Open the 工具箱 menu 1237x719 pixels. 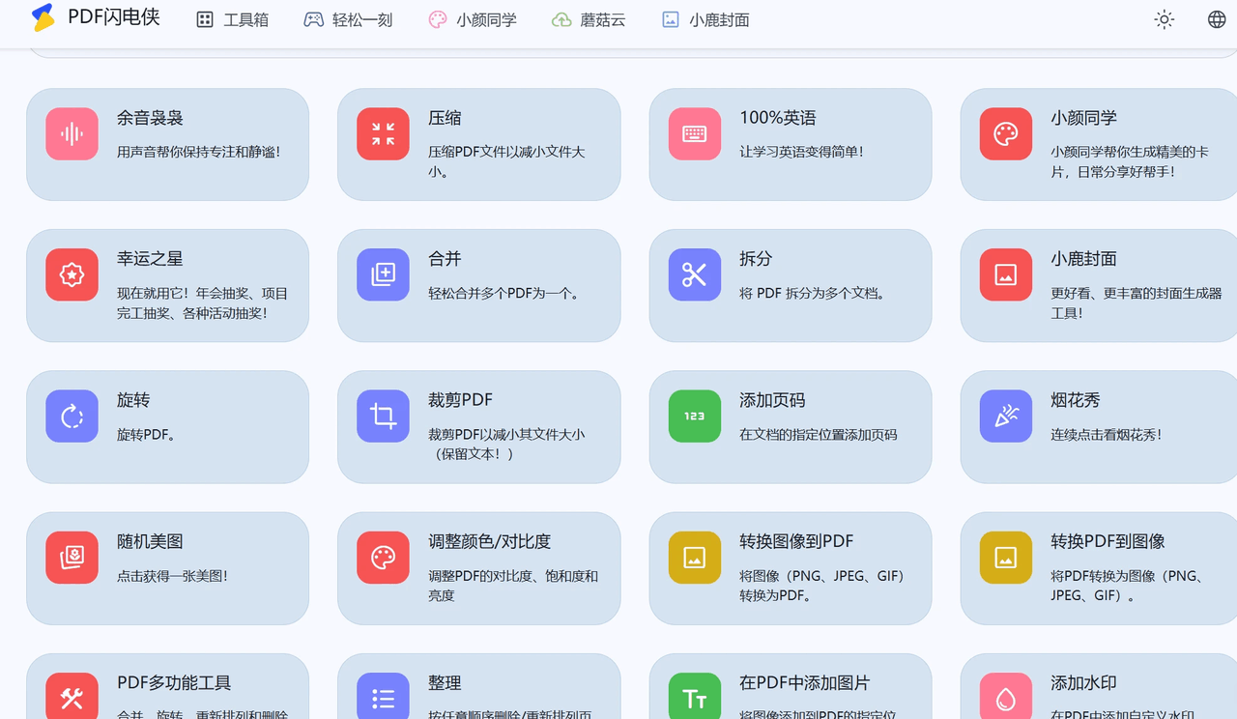pos(233,19)
